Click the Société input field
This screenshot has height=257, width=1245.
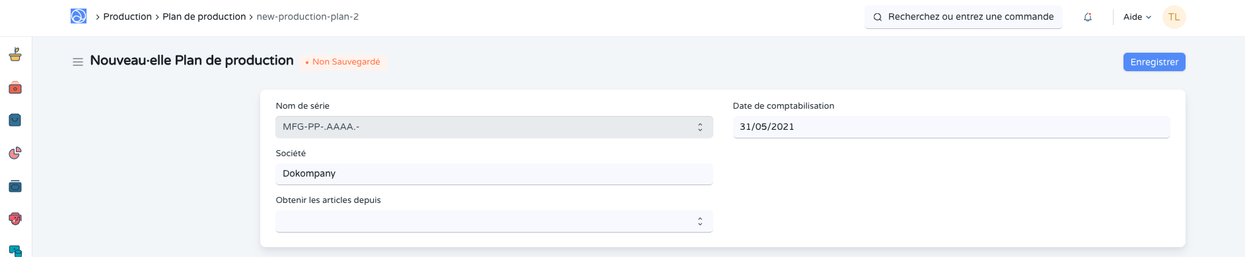click(x=494, y=174)
